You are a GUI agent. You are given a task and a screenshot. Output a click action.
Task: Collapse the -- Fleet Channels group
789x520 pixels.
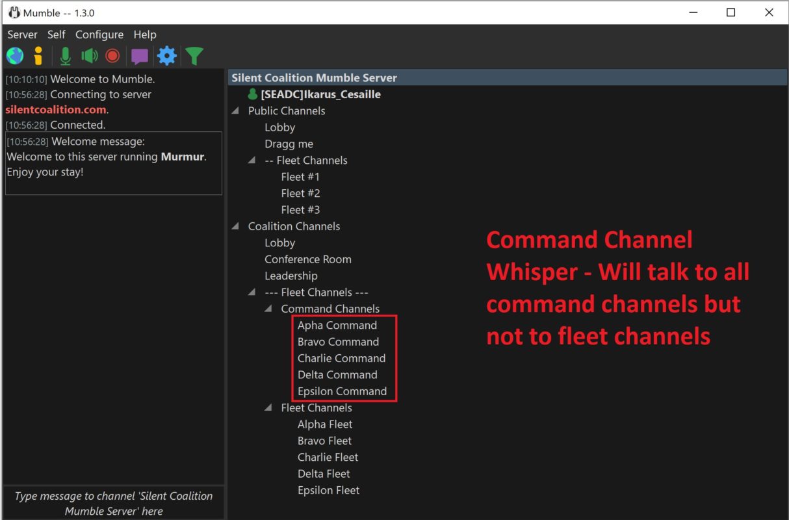pyautogui.click(x=252, y=161)
